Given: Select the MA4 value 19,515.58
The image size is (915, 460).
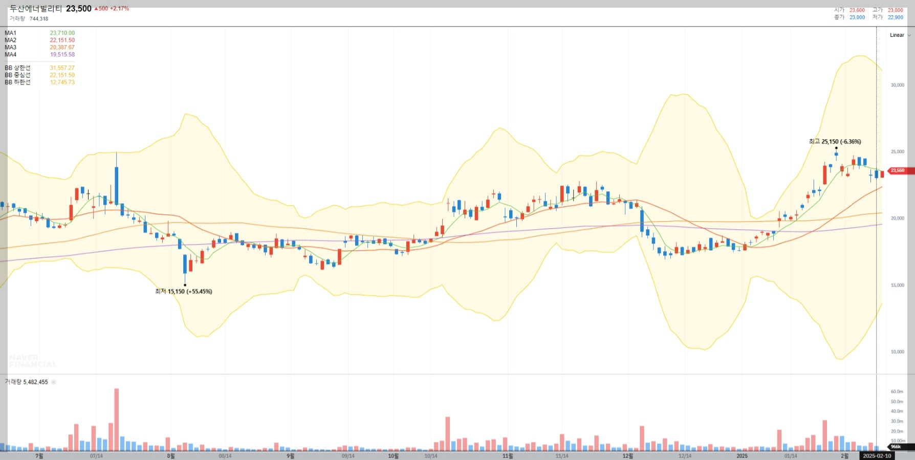Looking at the screenshot, I should 62,55.
